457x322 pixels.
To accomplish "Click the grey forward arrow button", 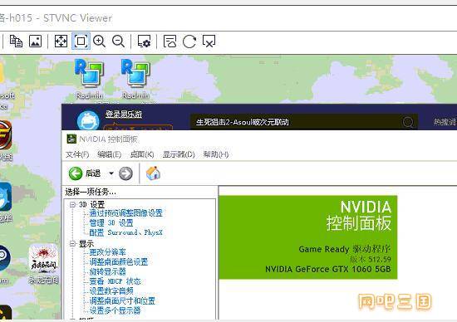I will 125,173.
